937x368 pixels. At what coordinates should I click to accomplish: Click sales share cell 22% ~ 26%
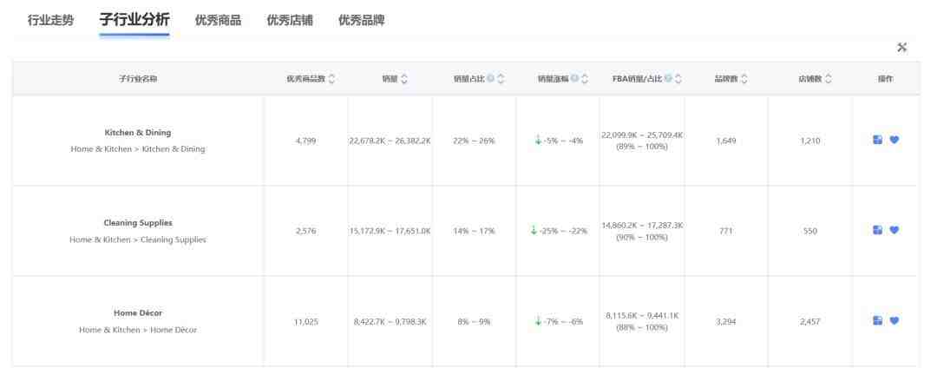tap(474, 141)
